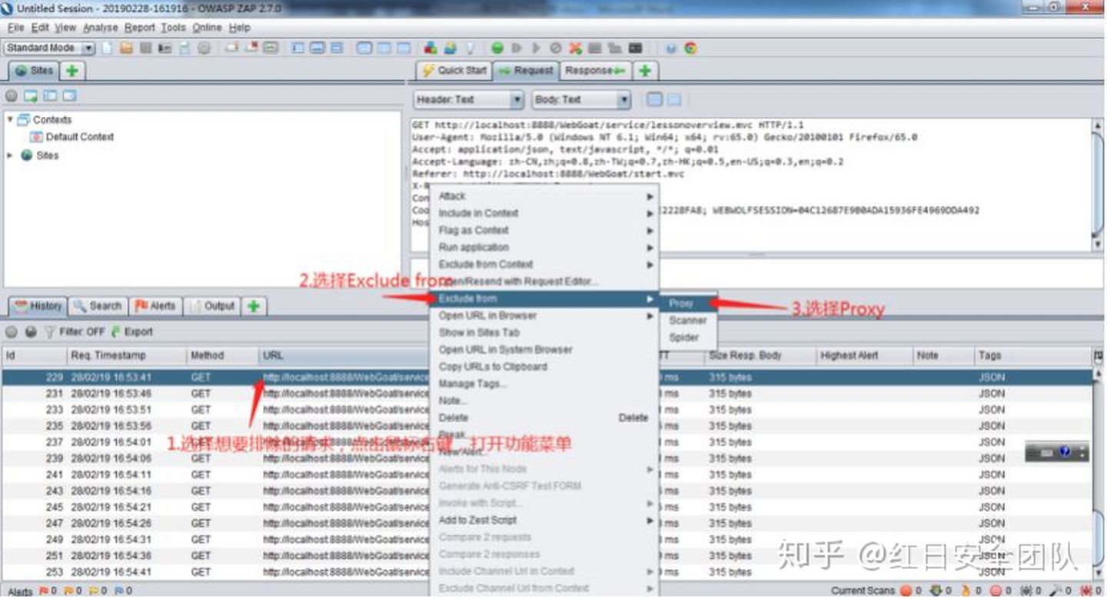Launch the Chrome browser icon in toolbar
Screen dimensions: 1107x599
pyautogui.click(x=690, y=48)
